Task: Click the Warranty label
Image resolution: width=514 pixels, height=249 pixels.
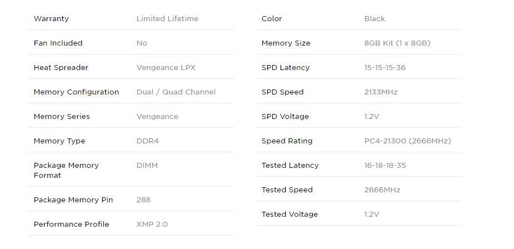Action: 51,19
